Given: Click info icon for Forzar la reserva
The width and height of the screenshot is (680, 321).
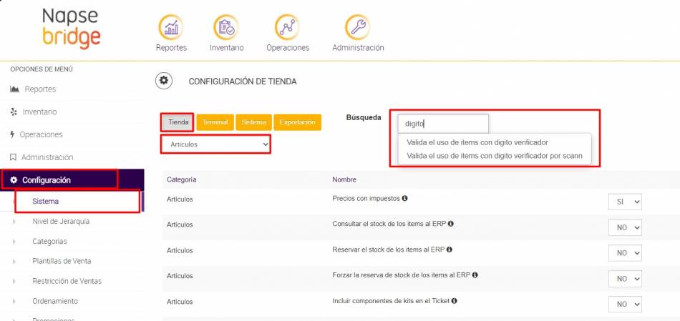Looking at the screenshot, I should tap(475, 275).
